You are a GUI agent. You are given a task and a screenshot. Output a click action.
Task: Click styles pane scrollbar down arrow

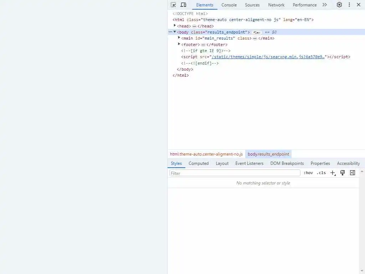coord(362,271)
